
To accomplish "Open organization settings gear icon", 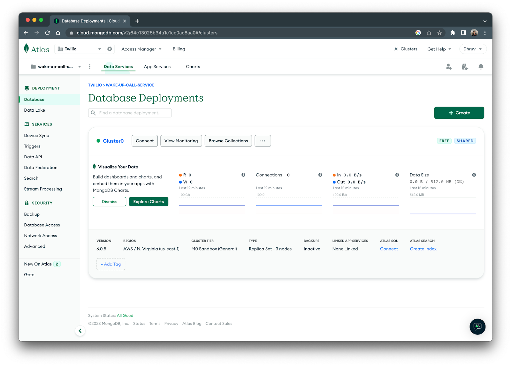I will (110, 49).
